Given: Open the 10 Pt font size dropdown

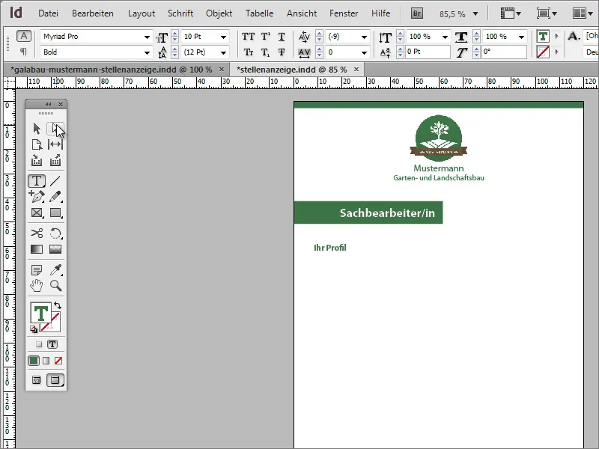Looking at the screenshot, I should click(223, 37).
